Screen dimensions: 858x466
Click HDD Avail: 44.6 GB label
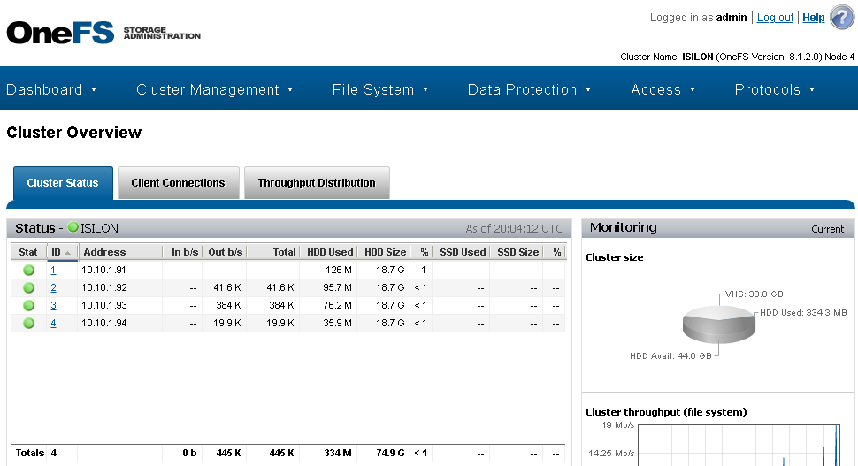[670, 356]
